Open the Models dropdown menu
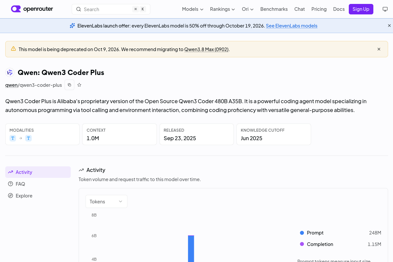393x262 pixels. tap(193, 9)
